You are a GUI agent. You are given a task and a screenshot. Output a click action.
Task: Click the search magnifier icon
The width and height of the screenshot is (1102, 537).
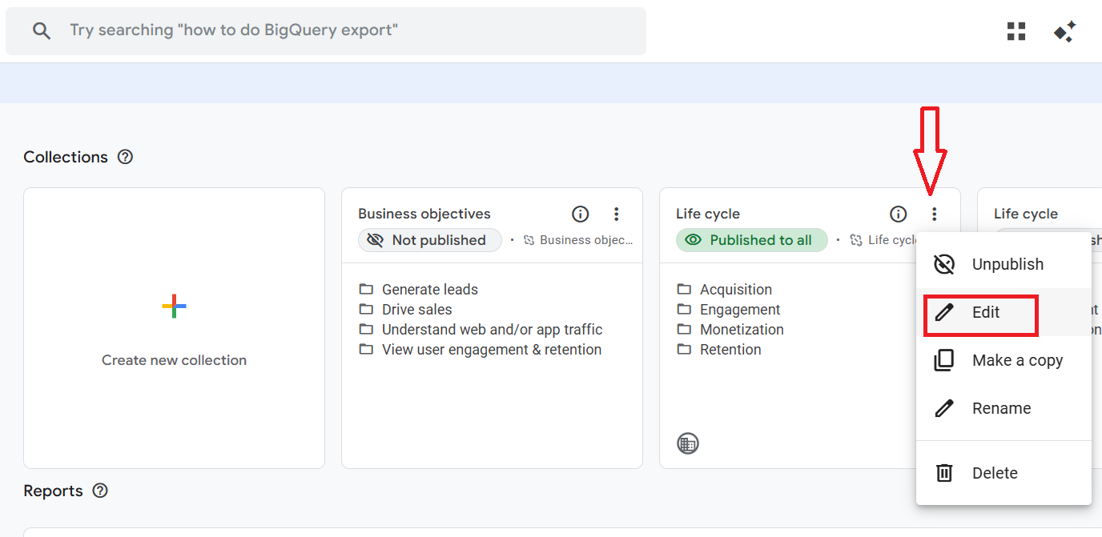coord(42,31)
